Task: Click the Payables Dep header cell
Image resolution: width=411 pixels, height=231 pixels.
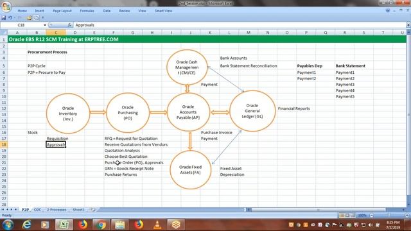Action: pos(310,66)
